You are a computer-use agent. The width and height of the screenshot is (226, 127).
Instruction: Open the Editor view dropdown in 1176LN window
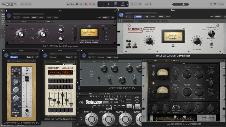click(106, 17)
